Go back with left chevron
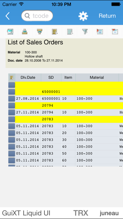The image size is (123, 219). coord(8,16)
